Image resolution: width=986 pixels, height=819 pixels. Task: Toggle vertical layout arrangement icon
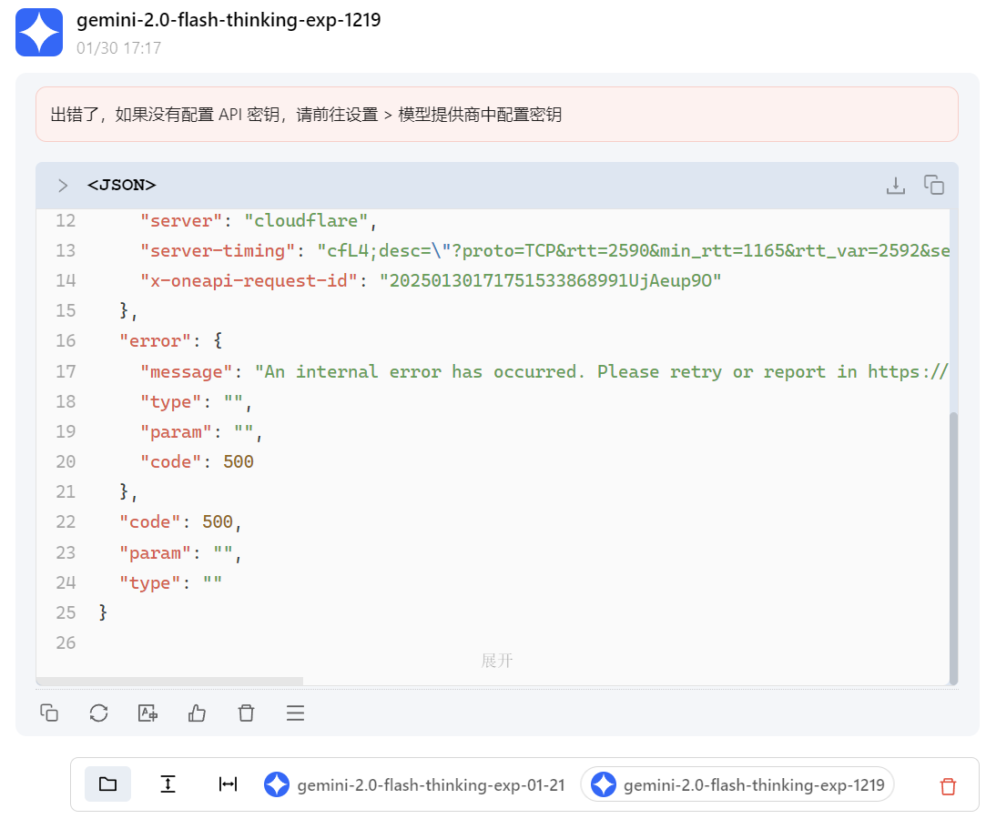pyautogui.click(x=168, y=784)
